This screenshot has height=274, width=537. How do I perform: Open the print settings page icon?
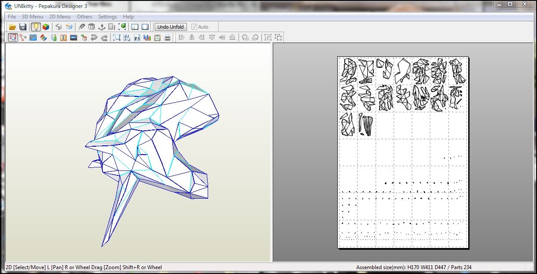157,37
